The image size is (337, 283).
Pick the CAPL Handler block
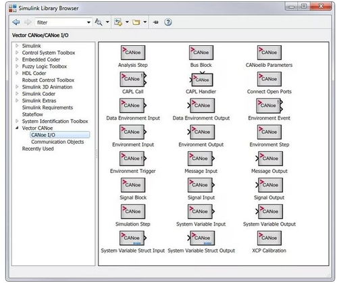(201, 79)
